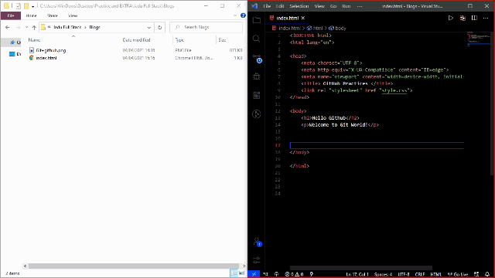Click the VS Code editor horizontal scrollbar
This screenshot has height=278, width=495.
click(x=361, y=268)
